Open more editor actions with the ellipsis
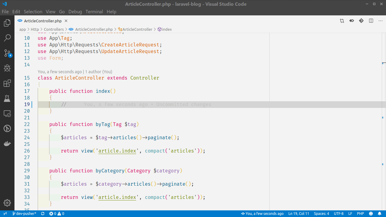This screenshot has height=217, width=386. click(x=380, y=20)
